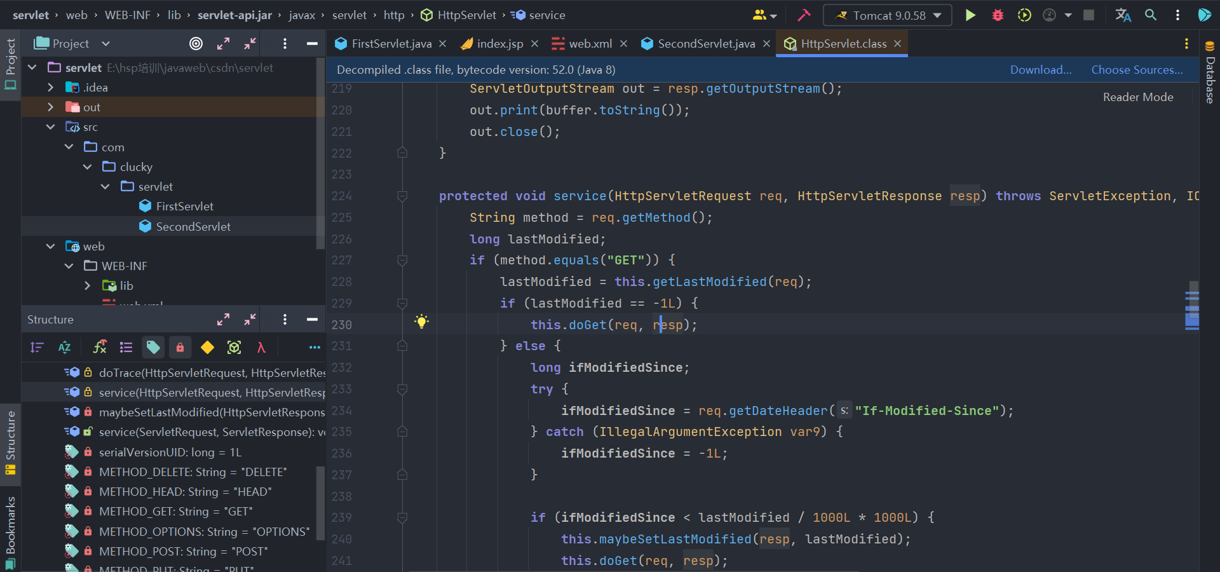Screen dimensions: 1220x572
Task: Click select opened file target icon
Action: 196,43
